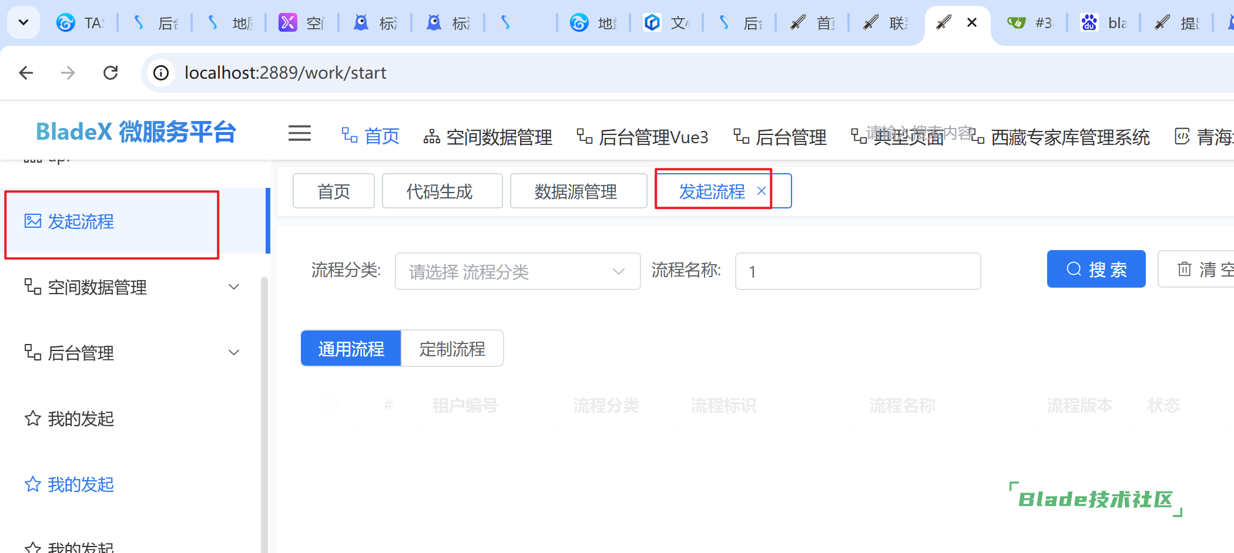Switch to 定制流程 toggle option
Image resolution: width=1234 pixels, height=553 pixels.
coord(452,349)
